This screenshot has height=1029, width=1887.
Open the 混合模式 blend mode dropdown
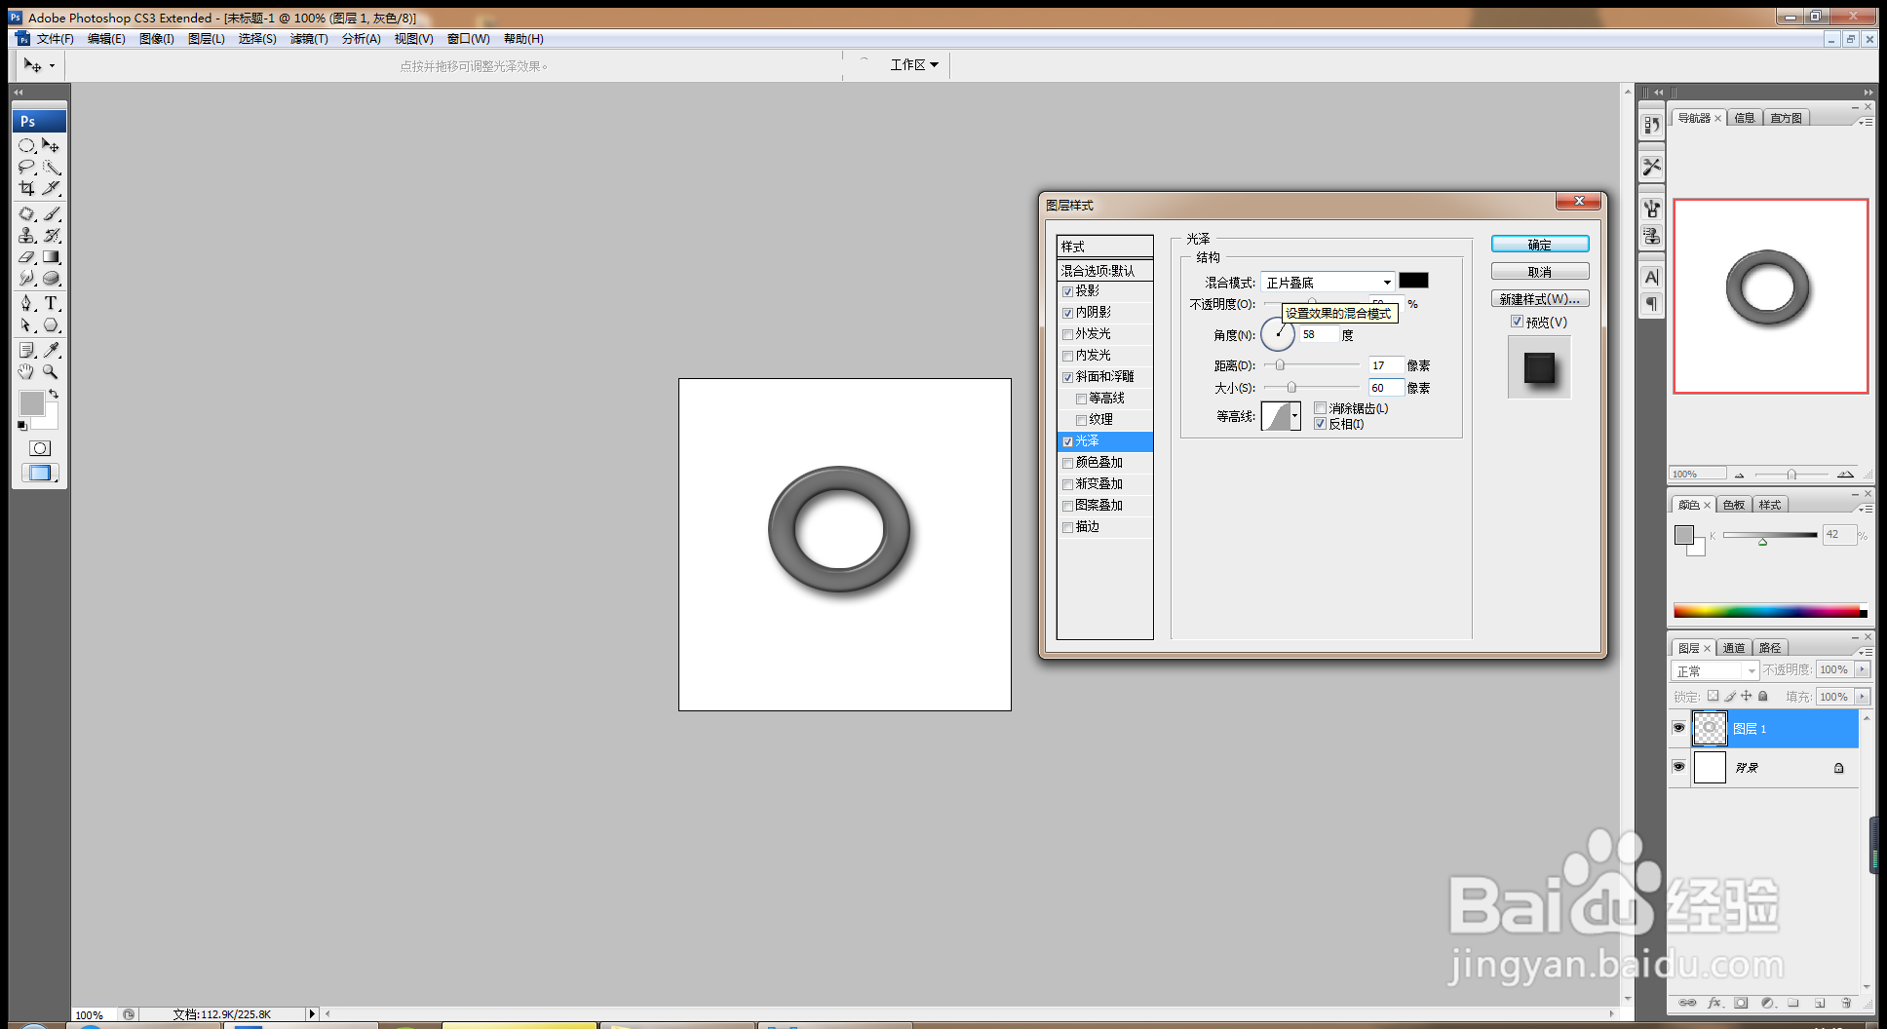pyautogui.click(x=1328, y=282)
